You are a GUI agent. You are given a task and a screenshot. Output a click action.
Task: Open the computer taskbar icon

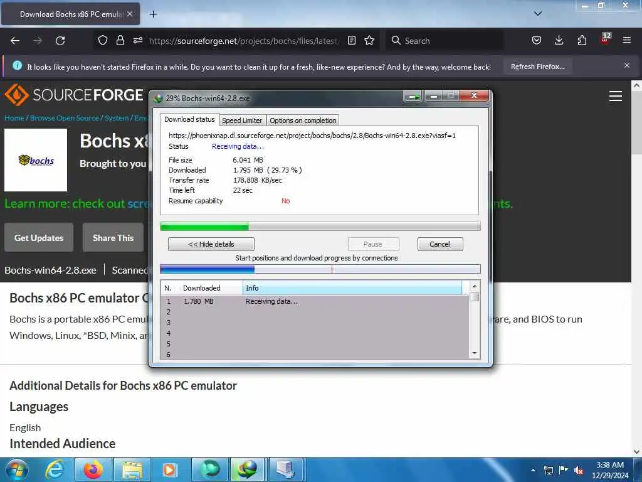coord(287,469)
